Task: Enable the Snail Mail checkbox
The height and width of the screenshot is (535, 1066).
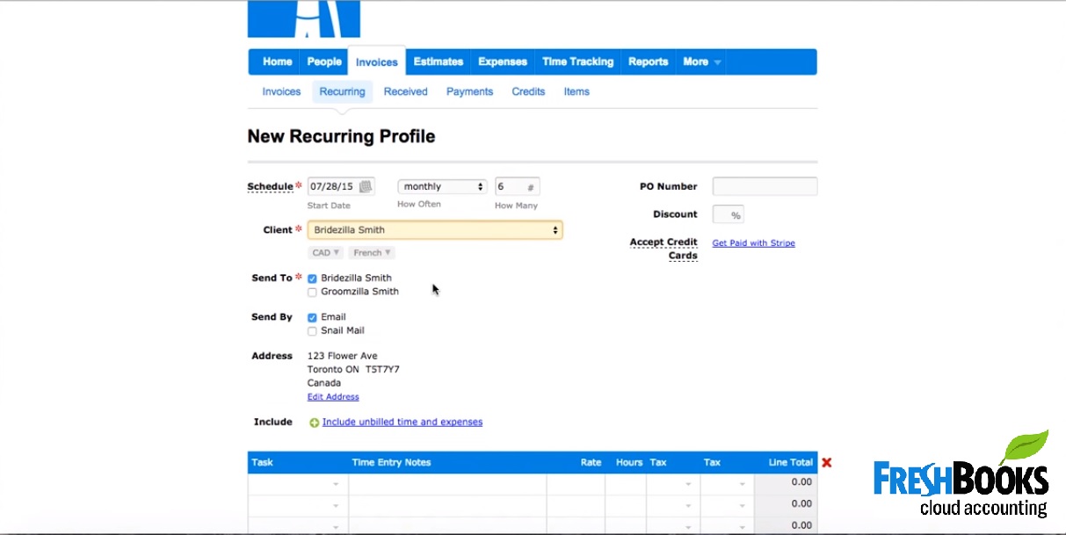Action: pos(312,331)
